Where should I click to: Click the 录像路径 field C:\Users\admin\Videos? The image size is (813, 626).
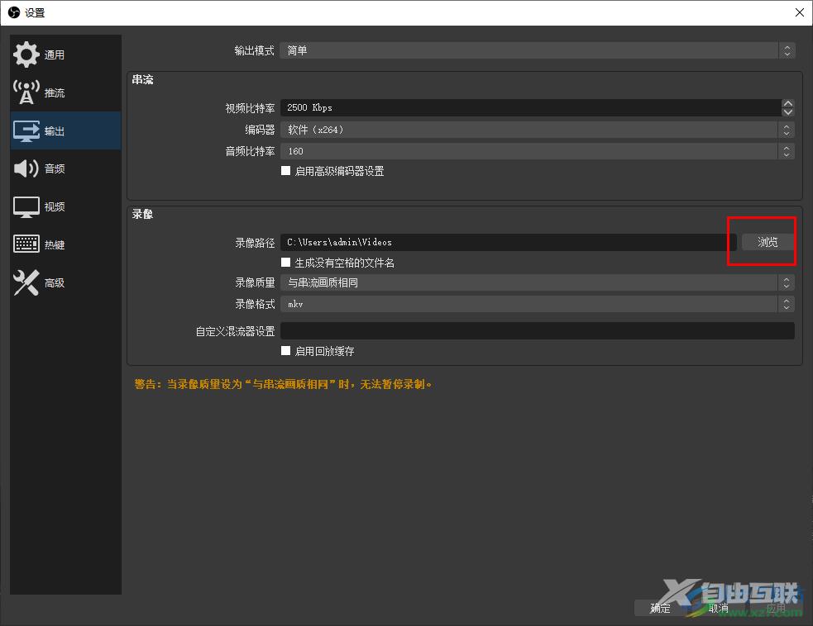(x=509, y=242)
